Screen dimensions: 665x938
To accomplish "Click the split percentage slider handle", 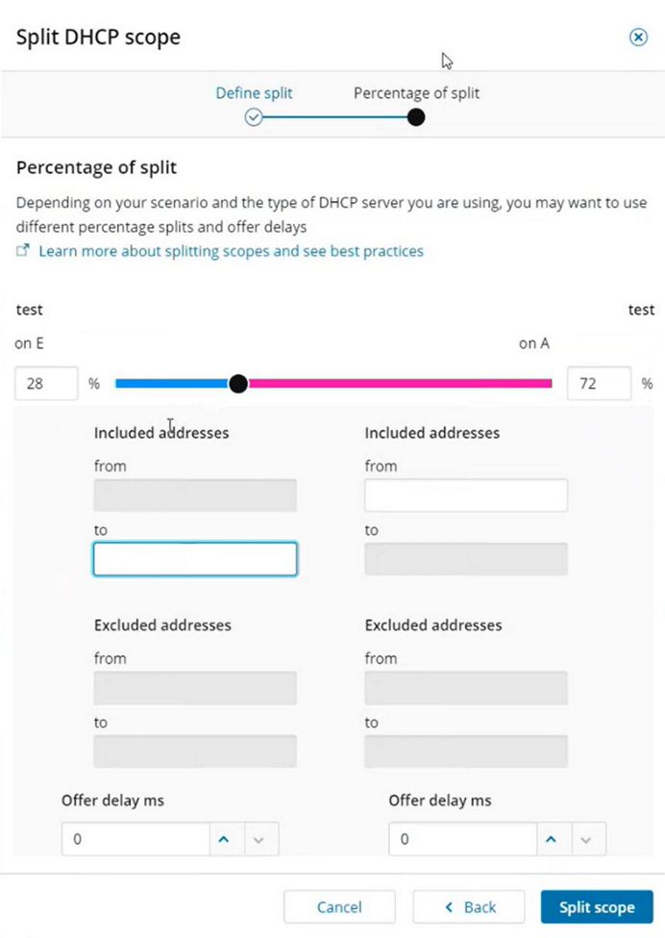I will coord(238,384).
